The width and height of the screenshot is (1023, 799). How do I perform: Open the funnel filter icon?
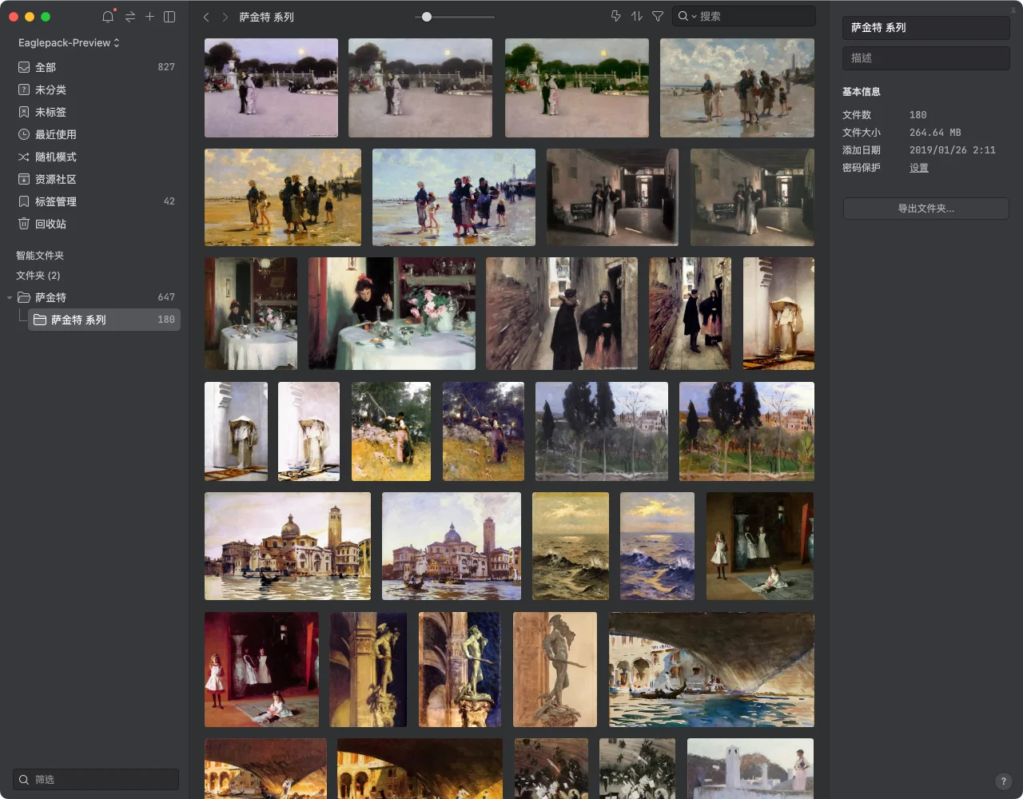click(658, 16)
